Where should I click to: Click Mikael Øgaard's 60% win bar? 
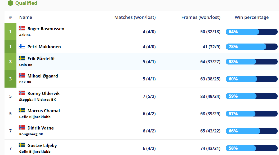click(x=252, y=79)
